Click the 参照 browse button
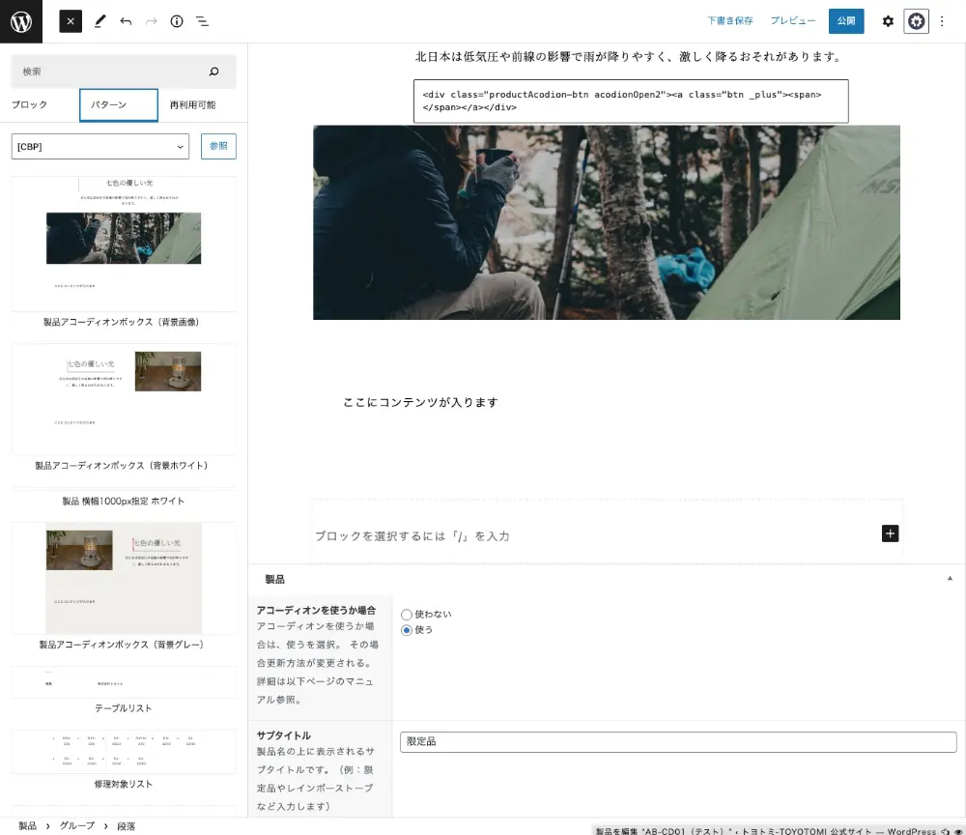The image size is (966, 835). point(218,146)
